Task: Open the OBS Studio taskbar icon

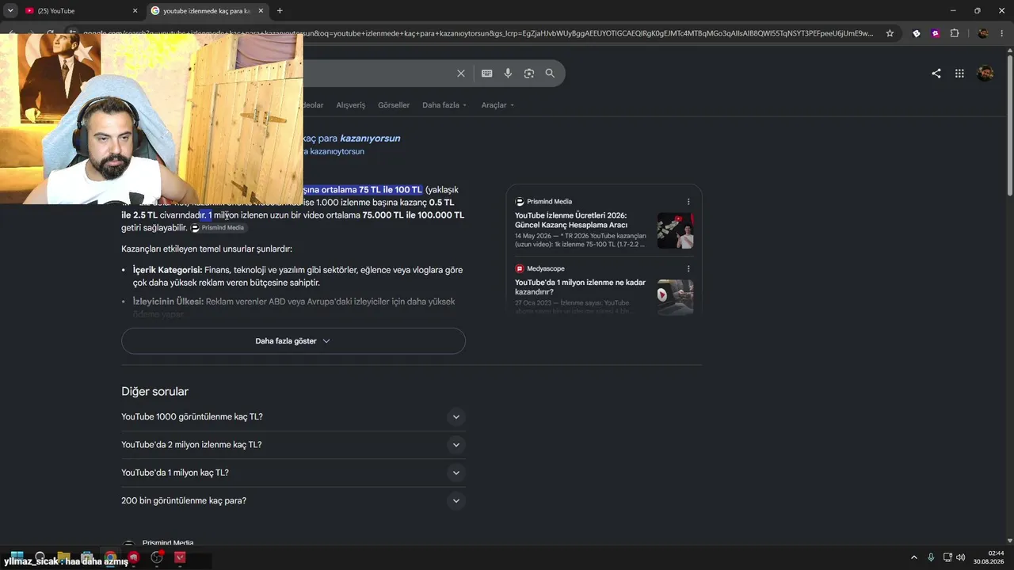Action: click(x=157, y=557)
